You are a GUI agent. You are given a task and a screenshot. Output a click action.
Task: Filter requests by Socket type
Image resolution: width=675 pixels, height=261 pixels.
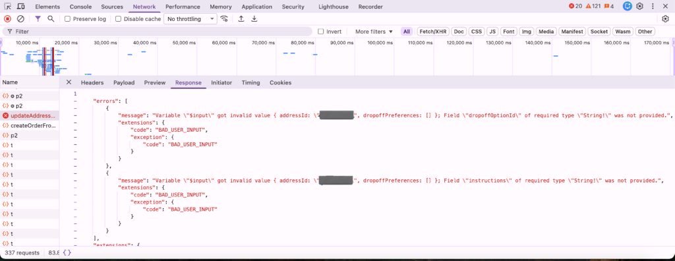coord(599,32)
